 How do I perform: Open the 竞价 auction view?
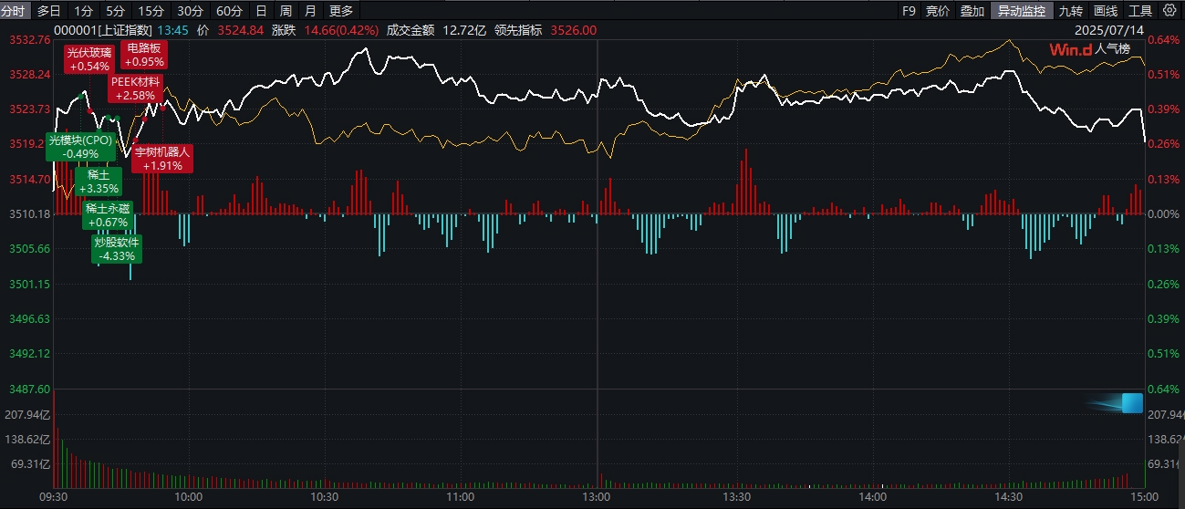tap(937, 11)
